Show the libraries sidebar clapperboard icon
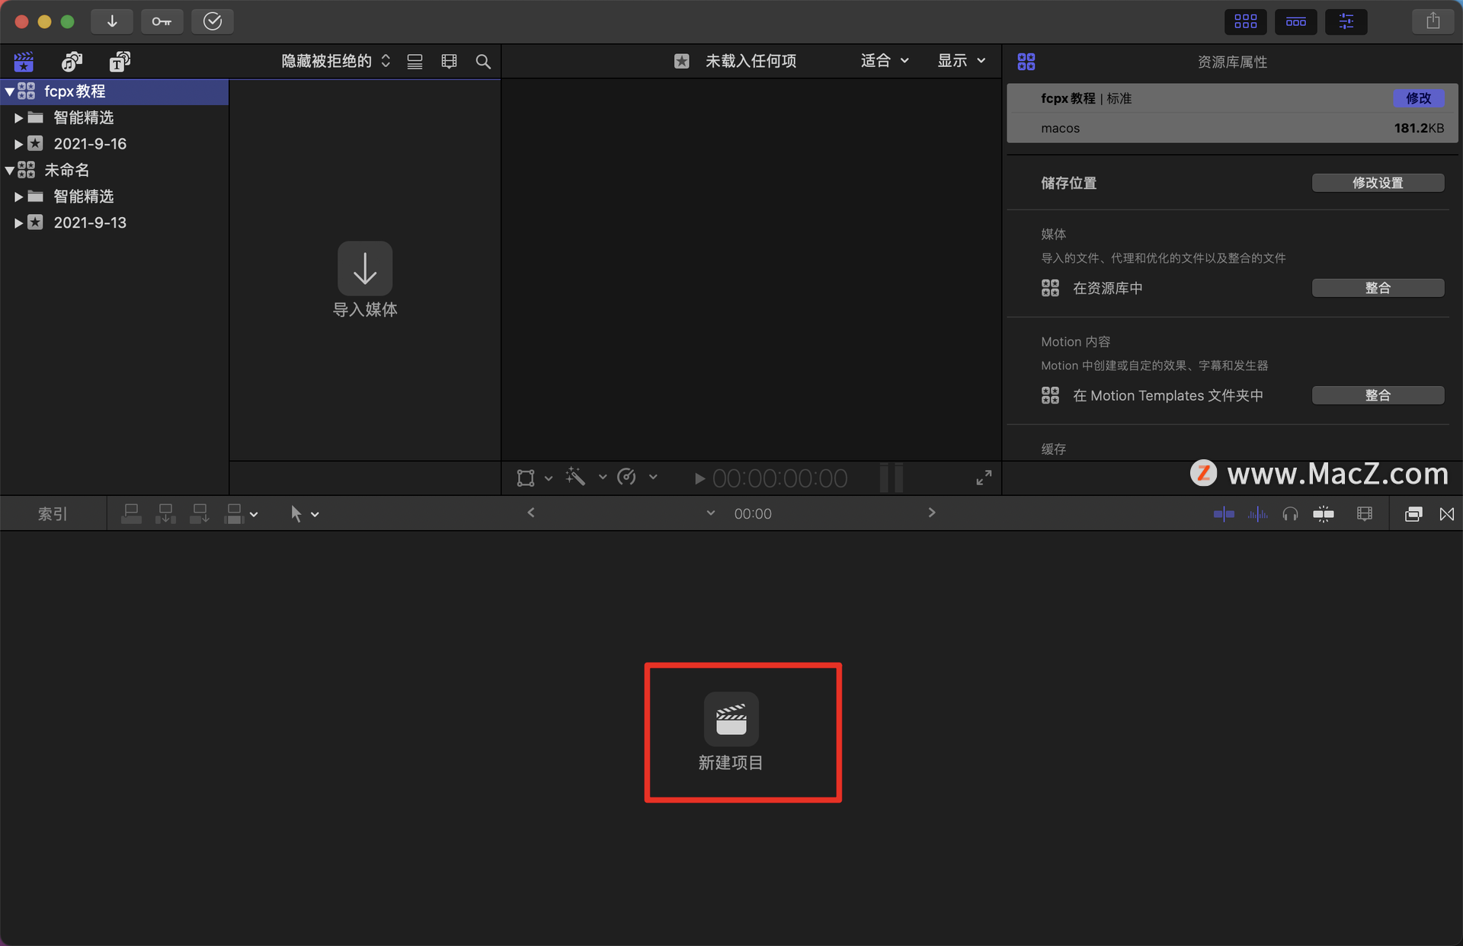Image resolution: width=1463 pixels, height=946 pixels. [x=24, y=61]
